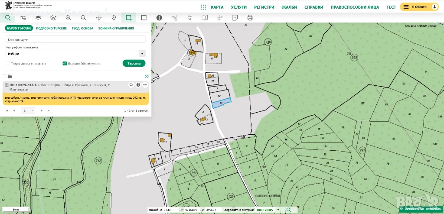444x214 pixels.
Task: Click the print map icon
Action: [x=250, y=18]
